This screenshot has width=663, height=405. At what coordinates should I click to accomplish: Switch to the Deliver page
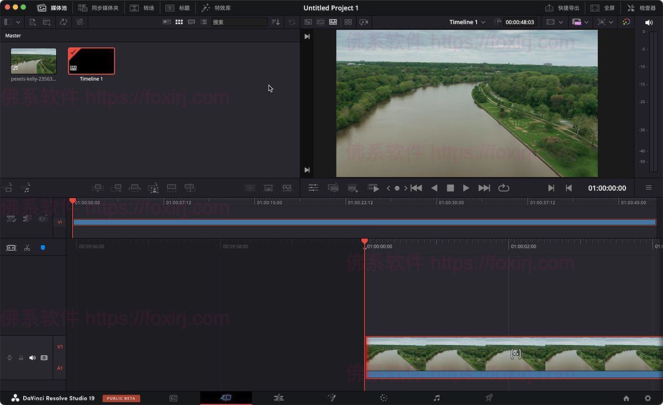[x=489, y=397]
